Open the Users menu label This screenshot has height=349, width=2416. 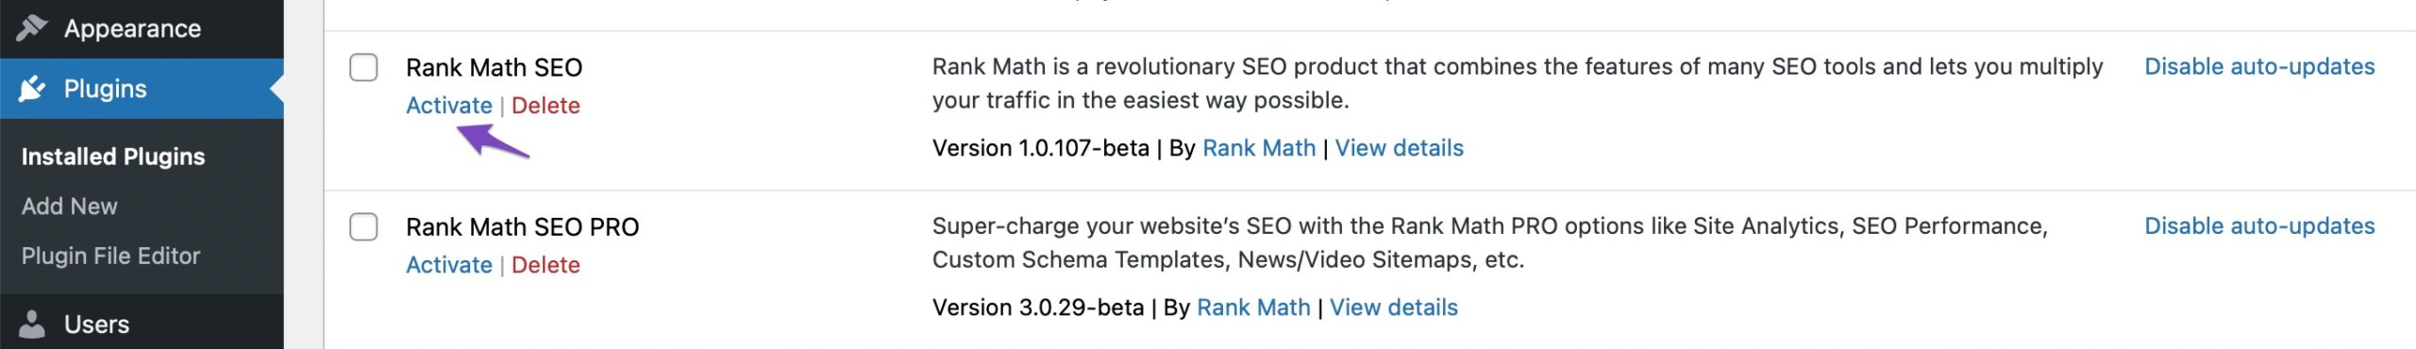(96, 324)
